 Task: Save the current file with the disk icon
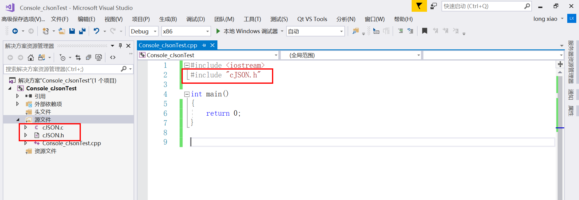72,31
